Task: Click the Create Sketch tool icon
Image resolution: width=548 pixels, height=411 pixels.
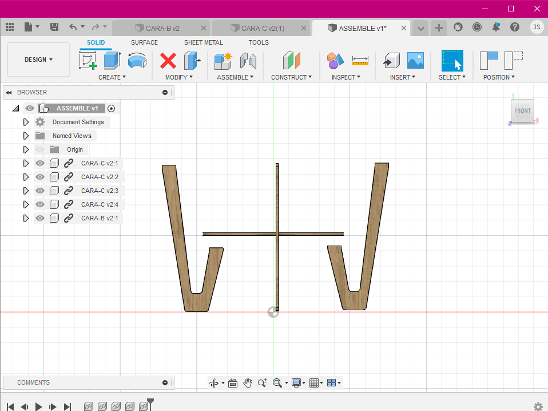Action: [88, 60]
